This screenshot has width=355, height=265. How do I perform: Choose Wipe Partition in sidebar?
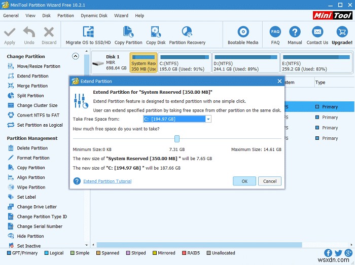26,187
